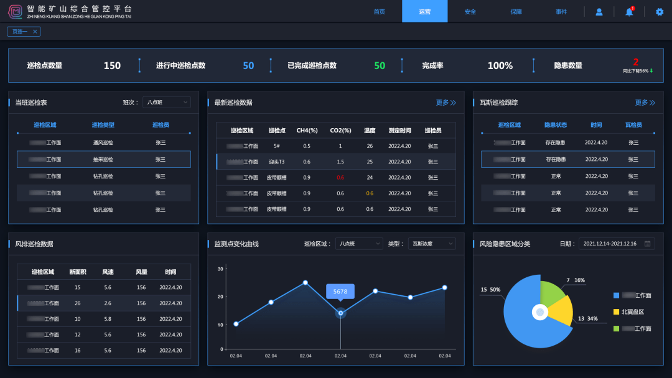Close the 页签一 tab
Viewport: 672px width, 378px height.
tap(34, 31)
